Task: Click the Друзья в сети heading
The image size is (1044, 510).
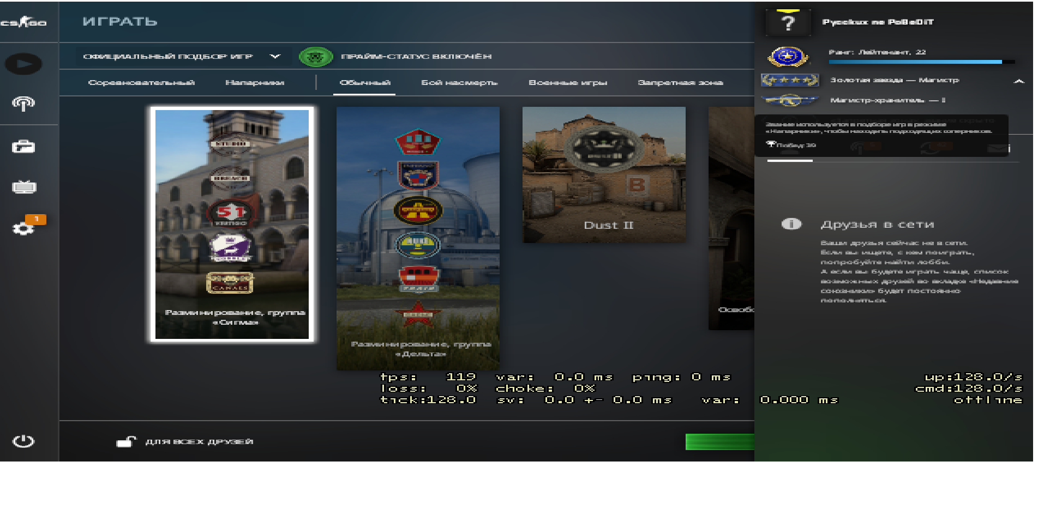Action: pyautogui.click(x=877, y=224)
